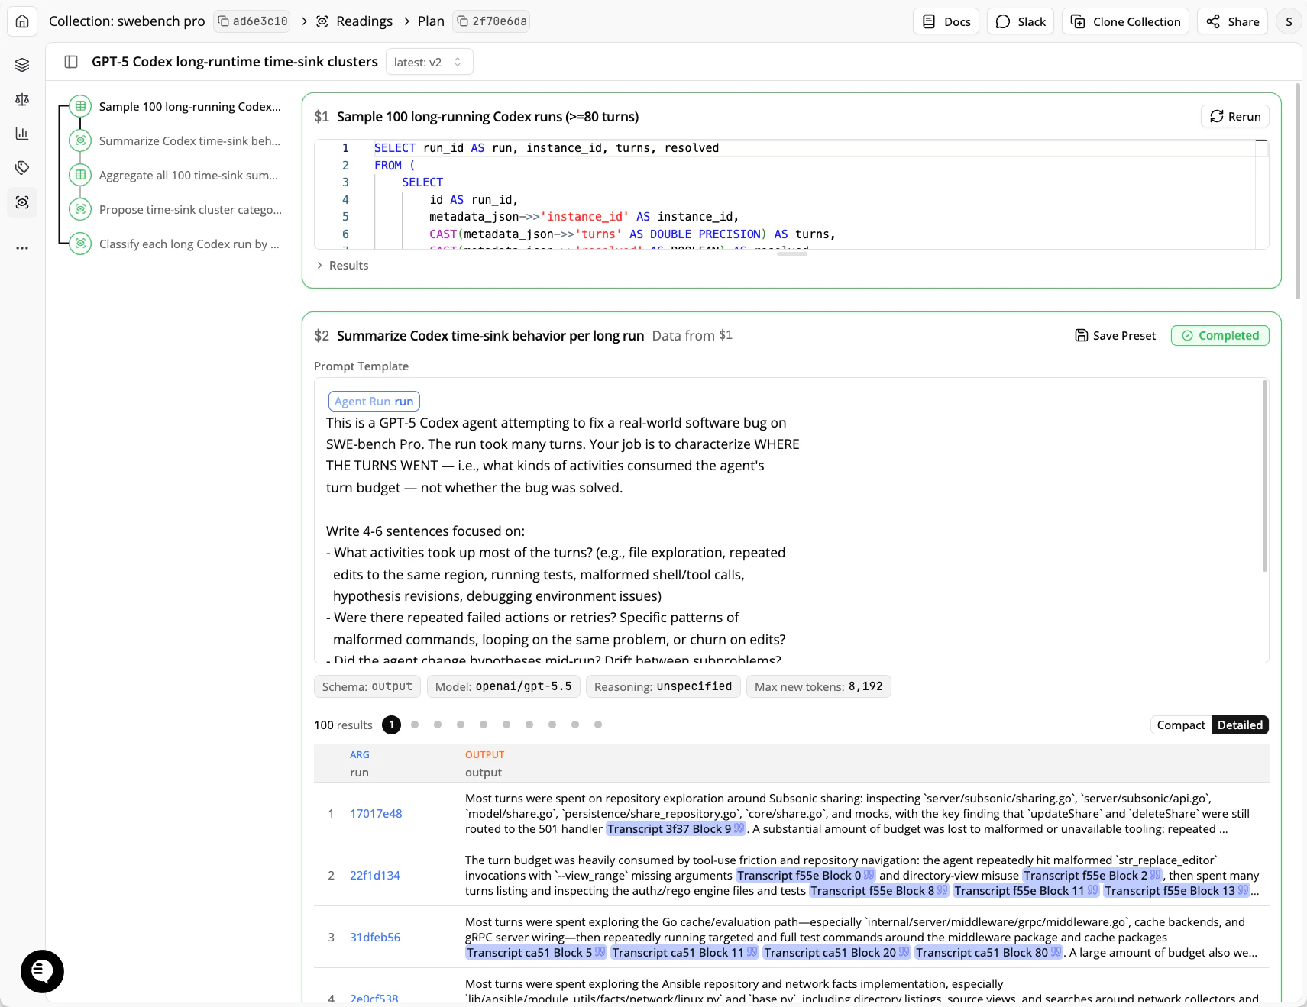Select 'Propose time-sink cluster catego...' step label
Viewport: 1307px width, 1007px height.
pyautogui.click(x=190, y=210)
